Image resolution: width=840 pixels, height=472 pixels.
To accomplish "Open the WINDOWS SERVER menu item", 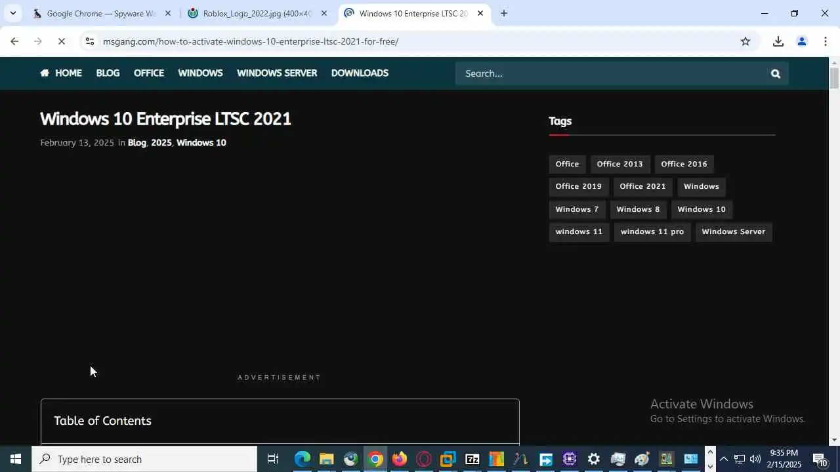I will pyautogui.click(x=277, y=73).
